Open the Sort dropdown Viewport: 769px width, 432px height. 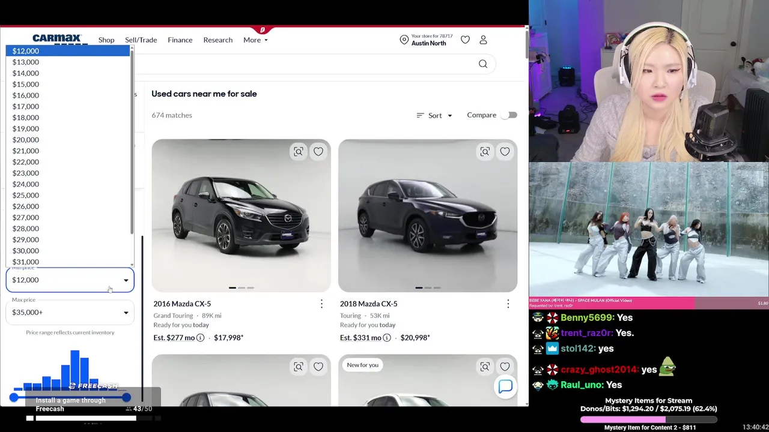tap(434, 115)
